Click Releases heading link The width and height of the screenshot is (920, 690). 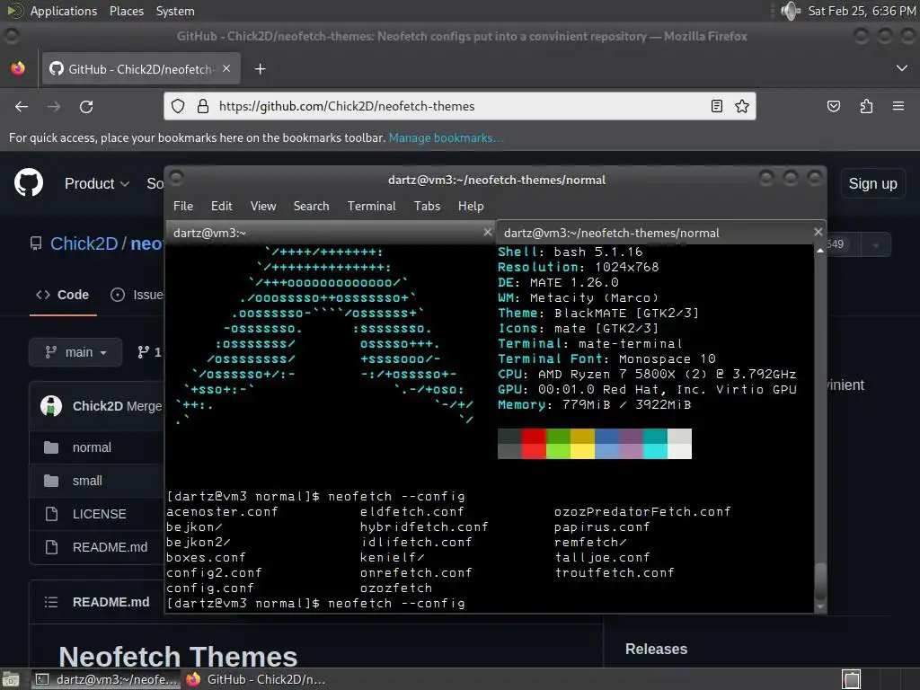tap(656, 649)
